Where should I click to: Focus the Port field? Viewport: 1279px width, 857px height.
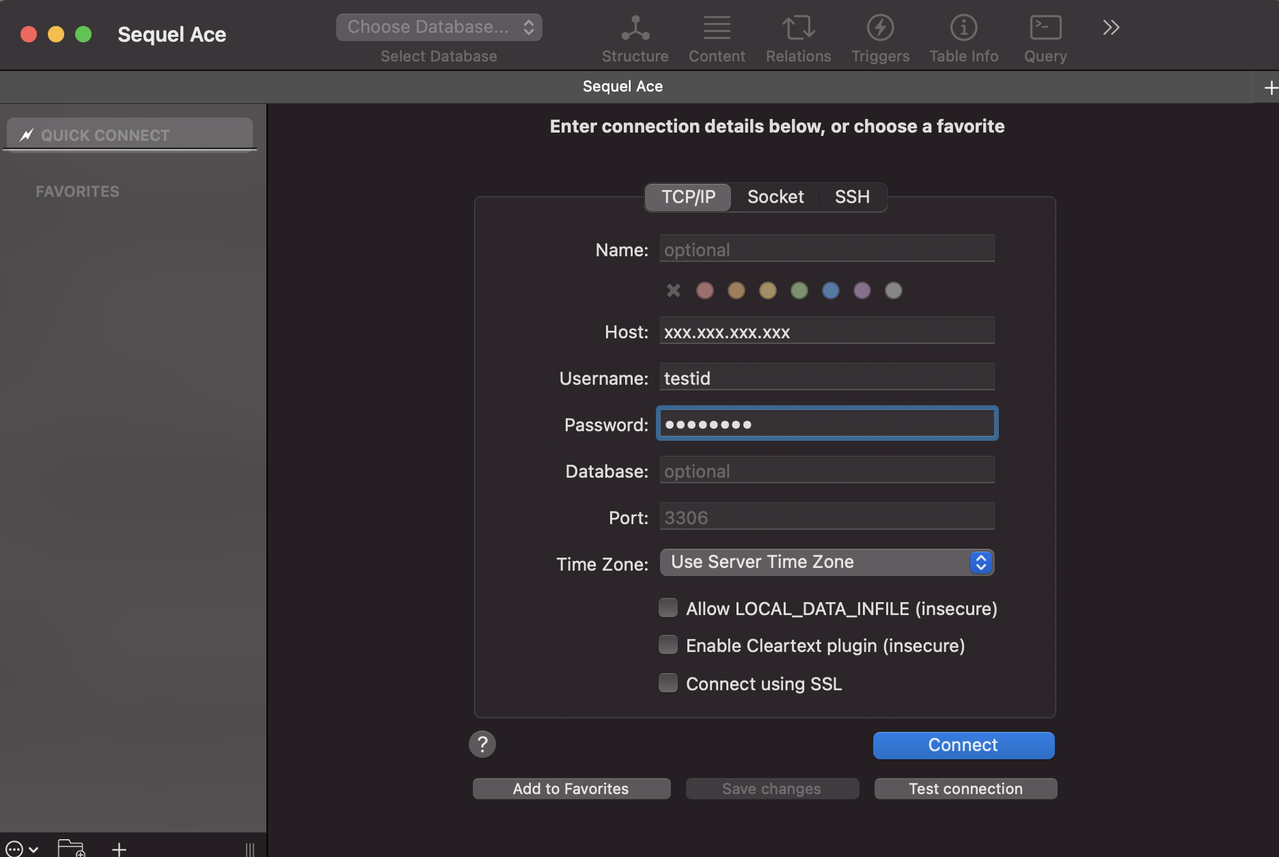(x=827, y=517)
